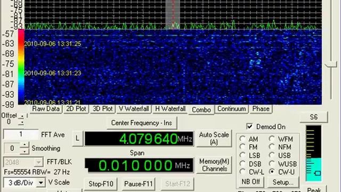Open the 2D Plot tab
This screenshot has height=192, width=341.
click(76, 109)
